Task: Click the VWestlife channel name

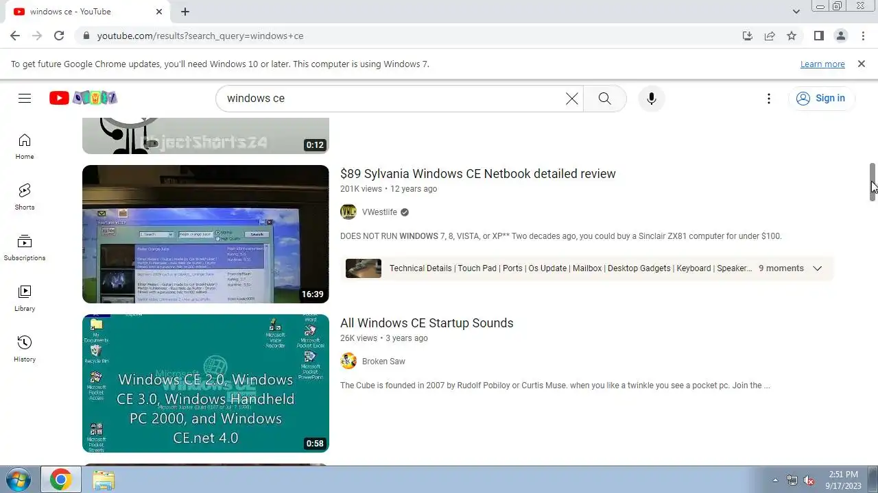Action: click(379, 212)
